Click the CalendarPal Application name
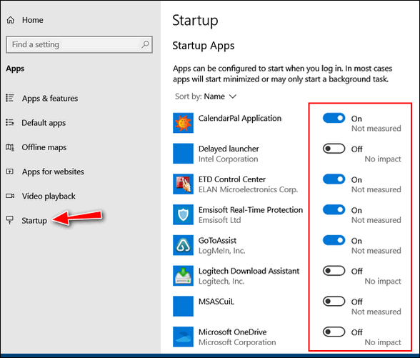The height and width of the screenshot is (358, 420). point(240,118)
